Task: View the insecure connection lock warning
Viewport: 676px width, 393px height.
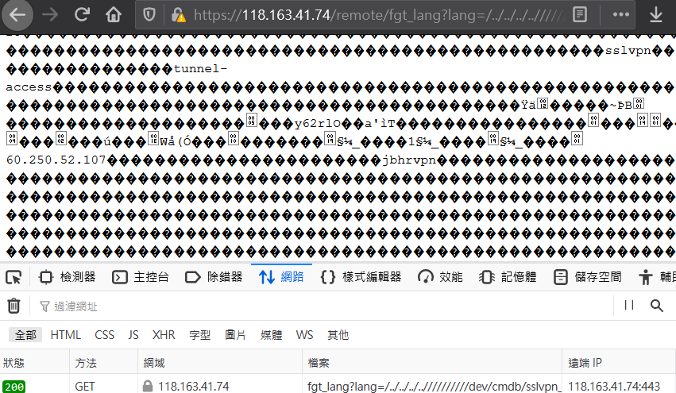Action: (x=178, y=15)
